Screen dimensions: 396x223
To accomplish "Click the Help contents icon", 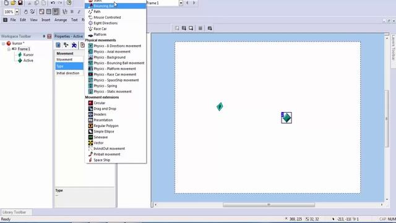I will [x=69, y=2].
